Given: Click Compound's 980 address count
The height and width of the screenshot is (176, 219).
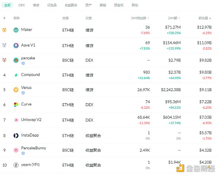Looking at the screenshot, I should (x=146, y=72).
